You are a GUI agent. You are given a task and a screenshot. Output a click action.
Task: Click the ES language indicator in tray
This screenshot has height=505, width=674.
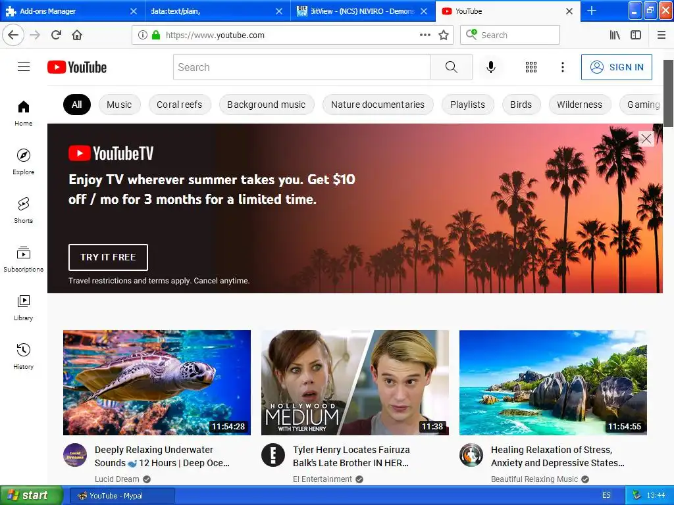[606, 496]
